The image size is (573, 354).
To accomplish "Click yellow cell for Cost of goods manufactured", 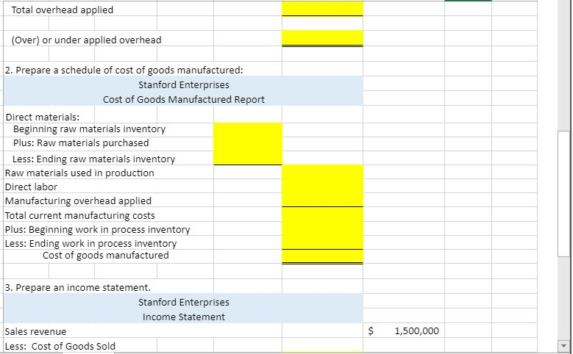I will click(322, 256).
